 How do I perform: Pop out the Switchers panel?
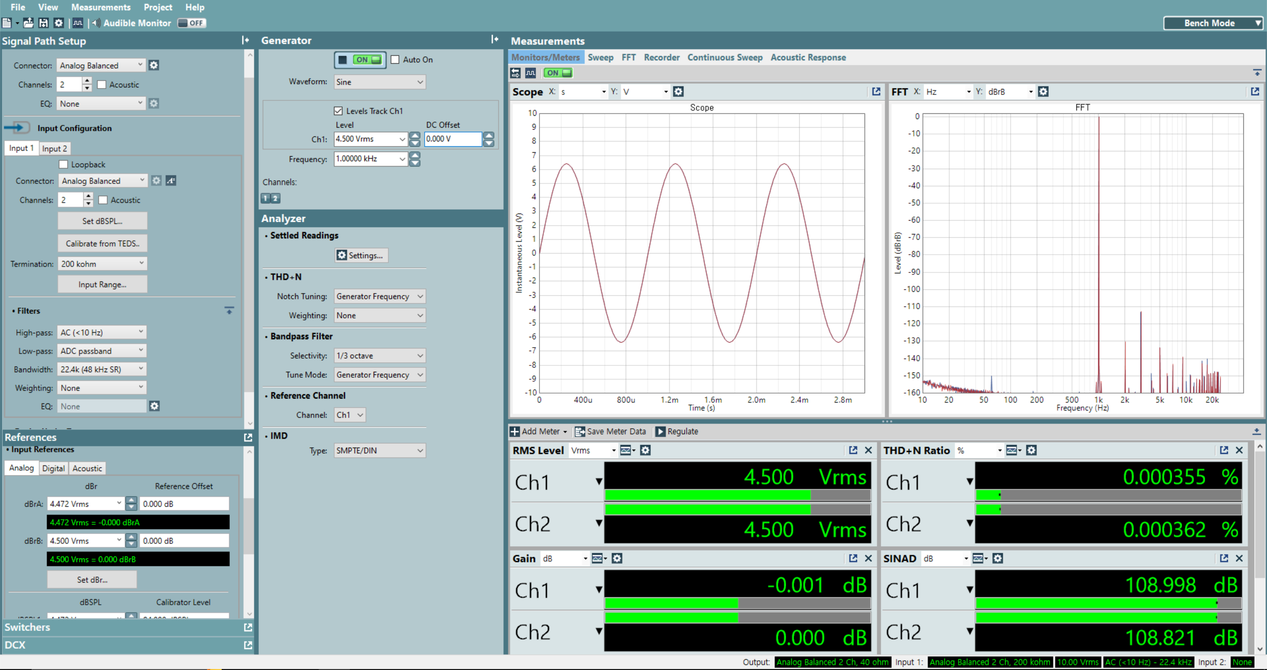point(248,627)
